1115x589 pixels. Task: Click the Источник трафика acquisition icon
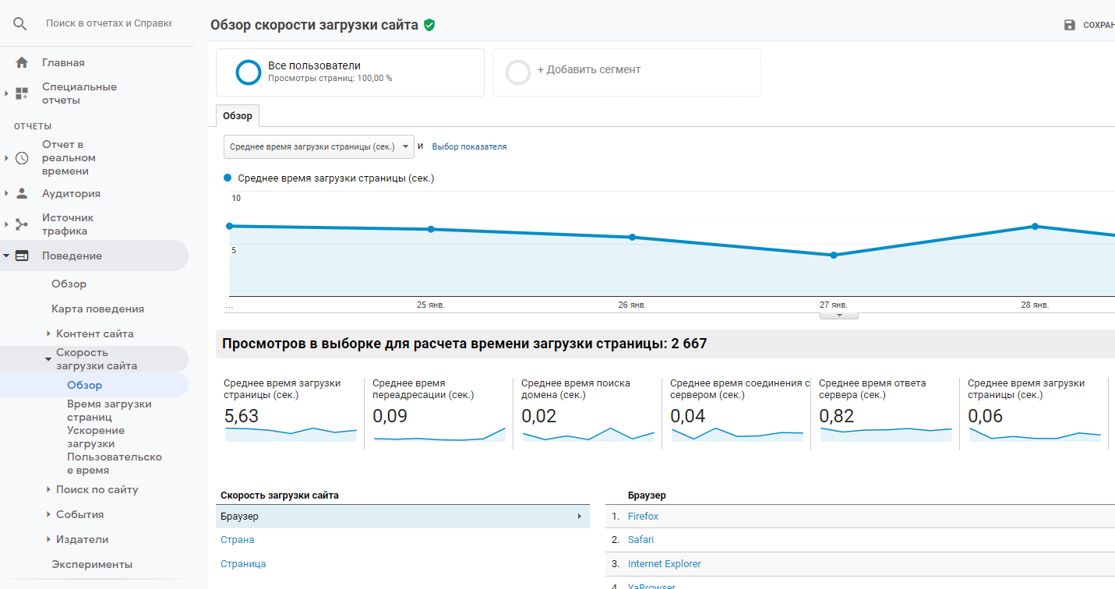[22, 224]
